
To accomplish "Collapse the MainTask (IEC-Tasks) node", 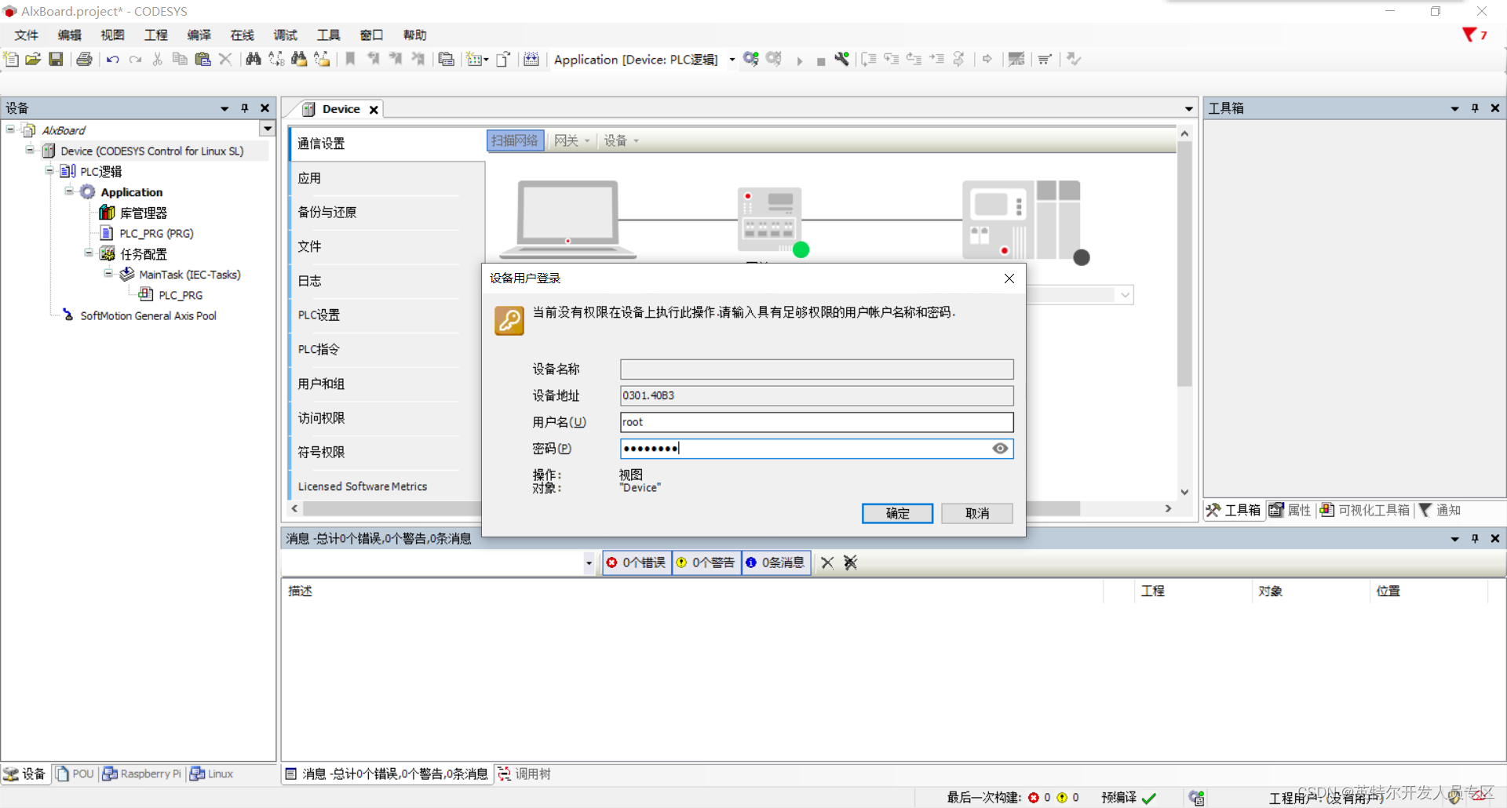I will (108, 274).
